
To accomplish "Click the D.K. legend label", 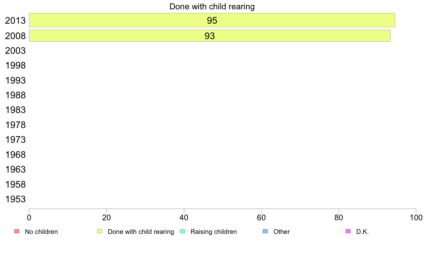I will pos(362,232).
